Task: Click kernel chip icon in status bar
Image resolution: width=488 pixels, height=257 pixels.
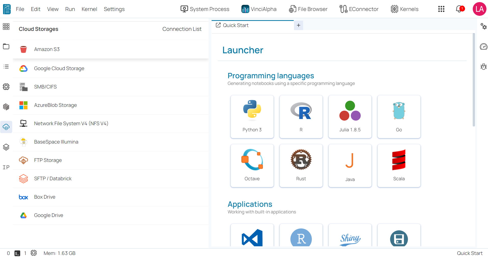Action: pos(34,253)
